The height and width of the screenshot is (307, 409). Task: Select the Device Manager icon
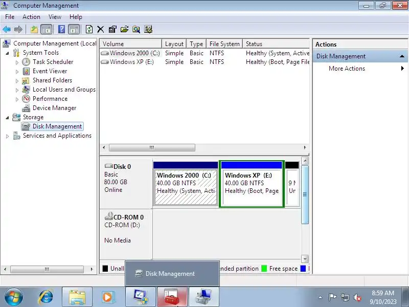click(x=26, y=108)
